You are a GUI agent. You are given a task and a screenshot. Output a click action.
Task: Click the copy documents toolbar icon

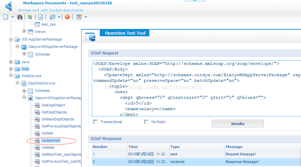(x=53, y=17)
